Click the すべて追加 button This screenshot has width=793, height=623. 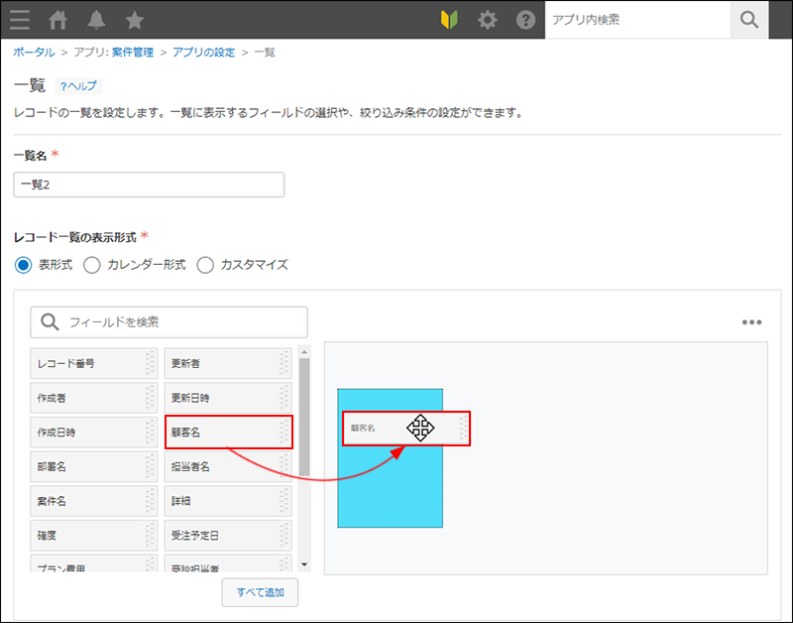pos(260,592)
